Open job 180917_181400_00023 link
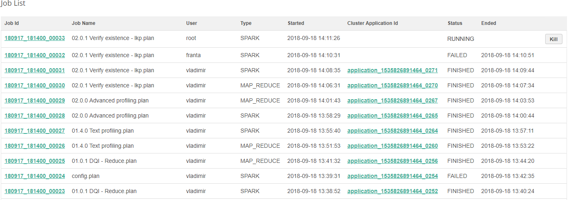The height and width of the screenshot is (200, 569). pos(35,191)
